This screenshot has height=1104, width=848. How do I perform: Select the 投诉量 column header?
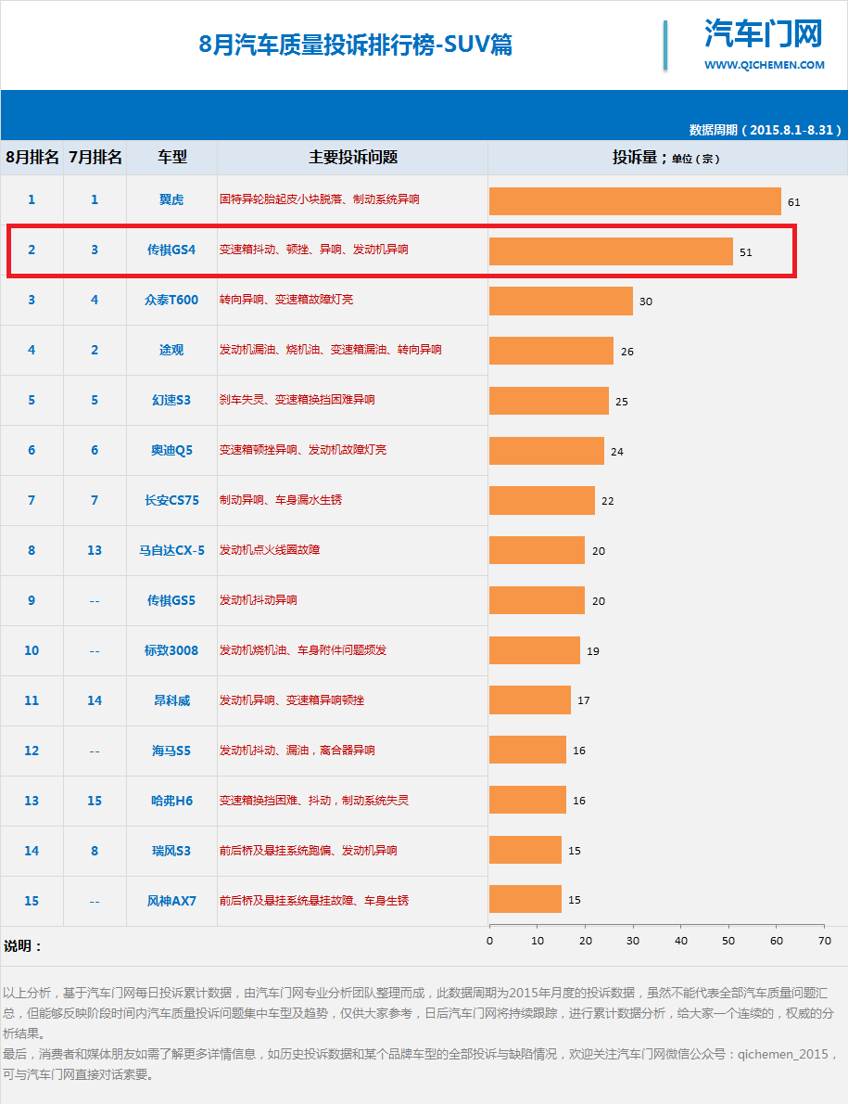click(x=665, y=158)
